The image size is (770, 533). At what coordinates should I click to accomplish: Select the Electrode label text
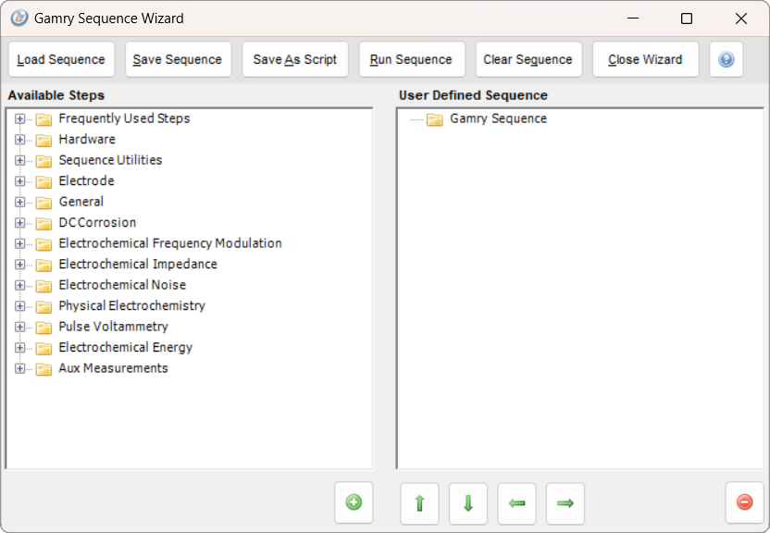[x=86, y=181]
